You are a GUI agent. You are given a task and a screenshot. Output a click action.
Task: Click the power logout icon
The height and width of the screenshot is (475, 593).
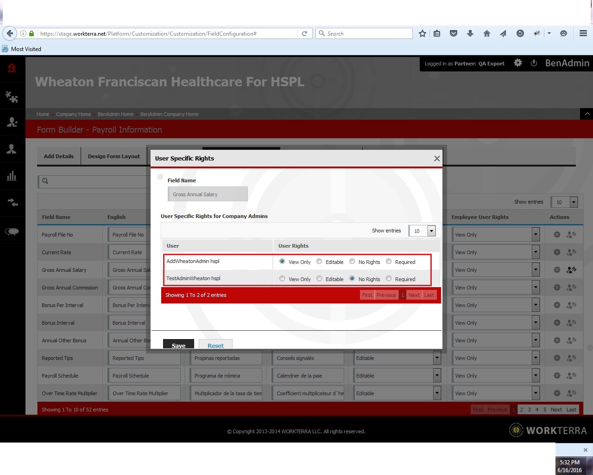click(534, 63)
